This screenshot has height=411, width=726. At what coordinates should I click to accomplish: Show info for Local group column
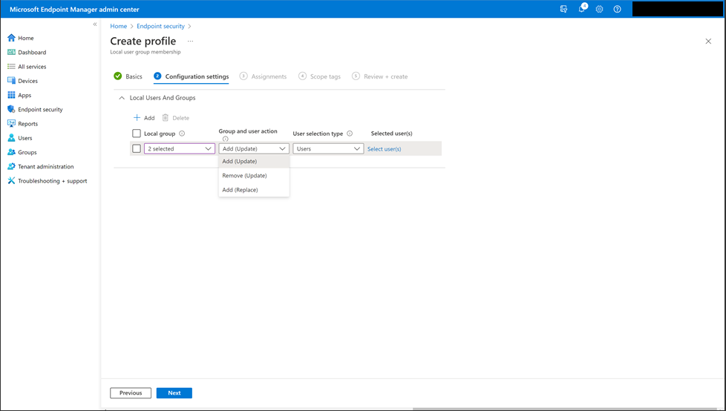click(182, 134)
